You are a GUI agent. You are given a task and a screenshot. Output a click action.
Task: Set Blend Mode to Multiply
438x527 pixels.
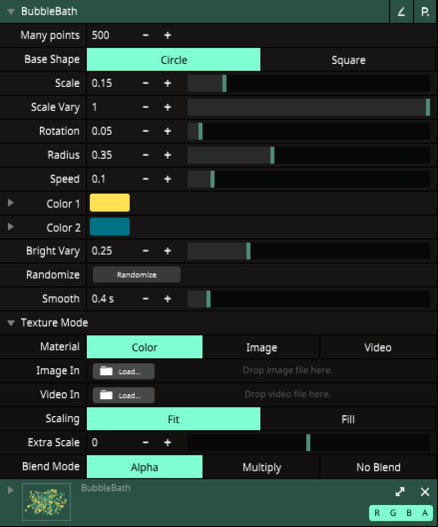pyautogui.click(x=261, y=467)
